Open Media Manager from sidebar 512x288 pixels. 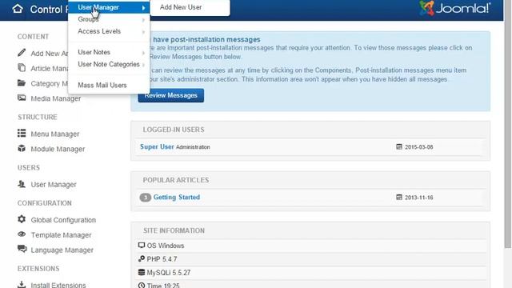[x=55, y=98]
